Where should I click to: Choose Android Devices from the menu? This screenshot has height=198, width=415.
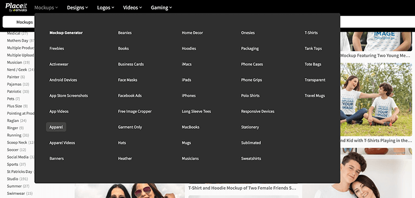click(63, 80)
